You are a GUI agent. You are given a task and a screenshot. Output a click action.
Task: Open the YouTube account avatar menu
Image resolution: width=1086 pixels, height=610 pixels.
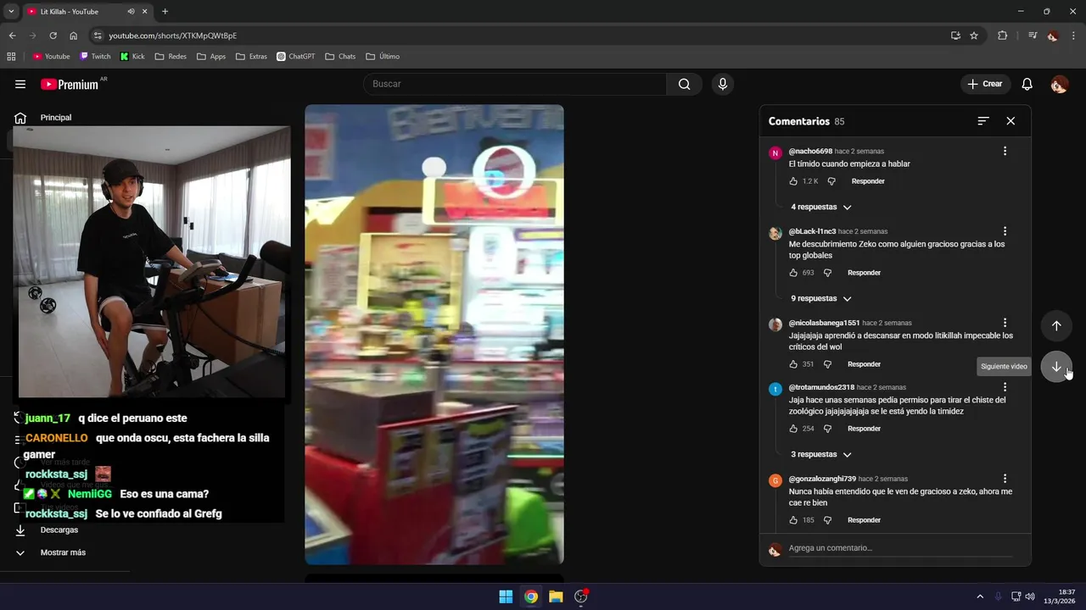pyautogui.click(x=1059, y=84)
